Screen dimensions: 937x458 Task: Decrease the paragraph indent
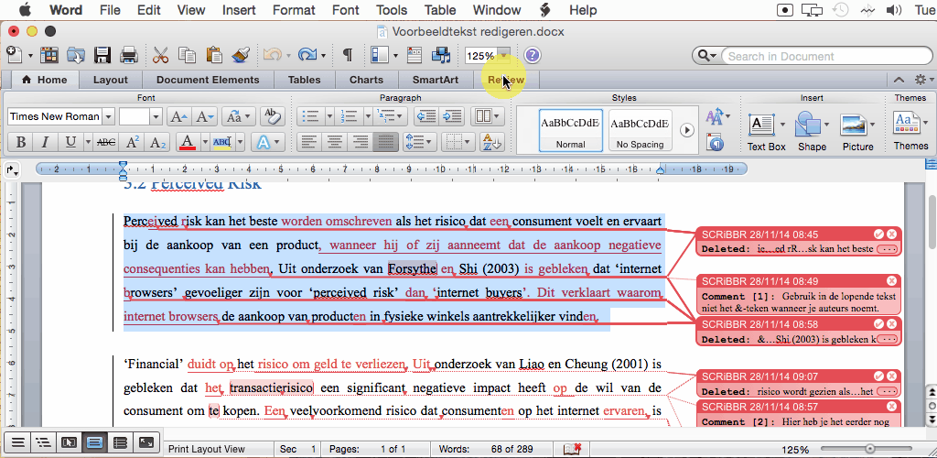click(x=425, y=116)
